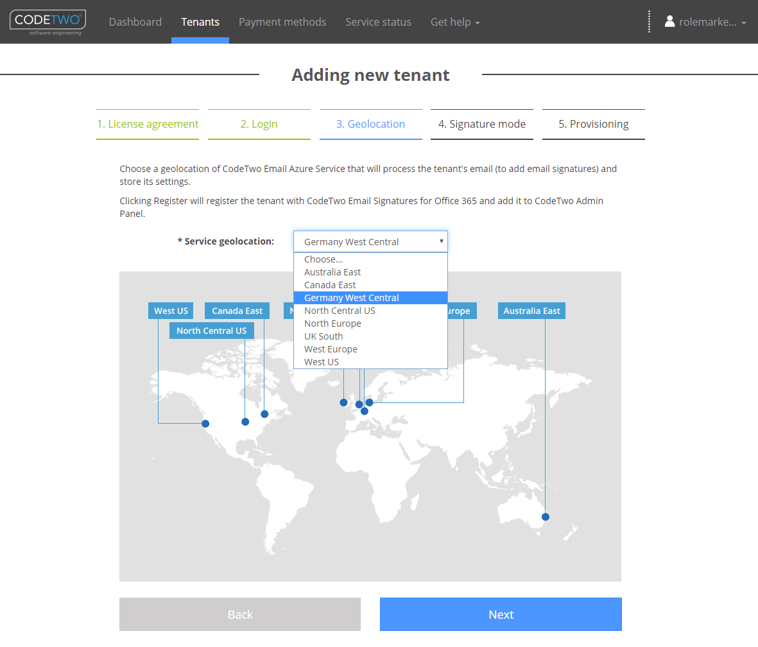Viewport: 758px width, 647px height.
Task: Click the vertical dotted separator handle
Action: (x=649, y=22)
